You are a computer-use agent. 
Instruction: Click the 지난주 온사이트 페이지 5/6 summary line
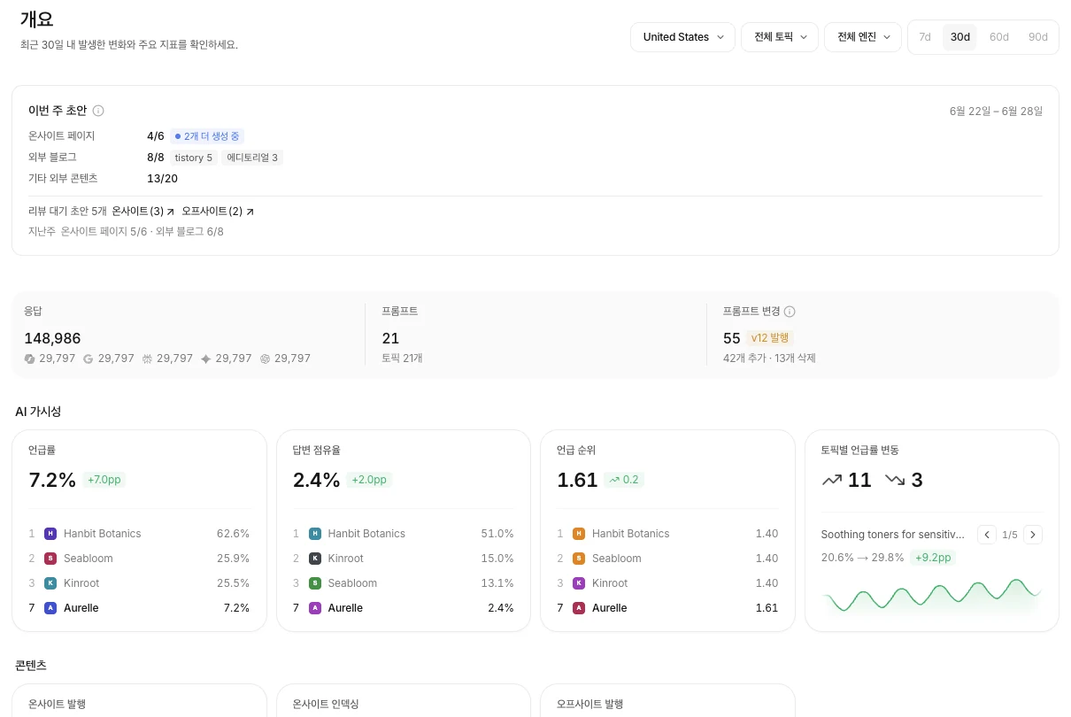click(126, 232)
